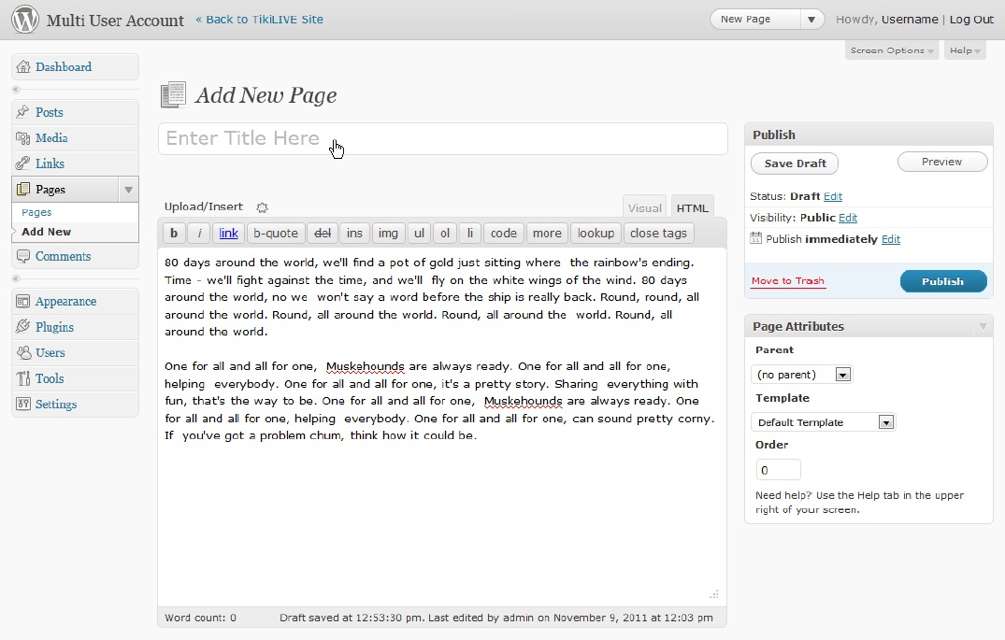
Task: Click the close tags button
Action: tap(658, 234)
